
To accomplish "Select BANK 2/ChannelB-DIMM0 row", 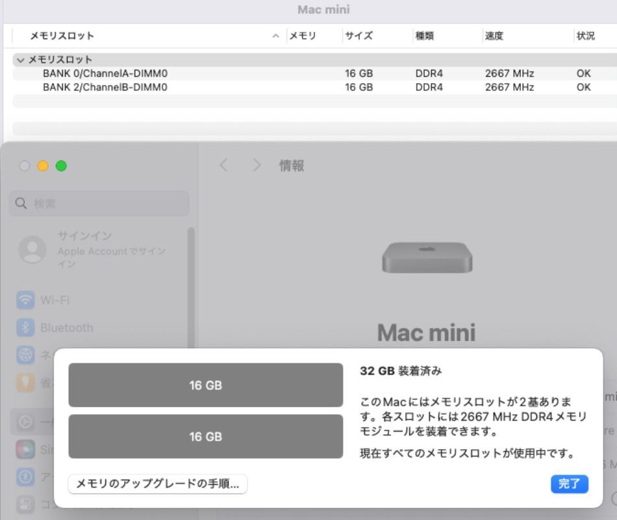I will click(x=315, y=87).
